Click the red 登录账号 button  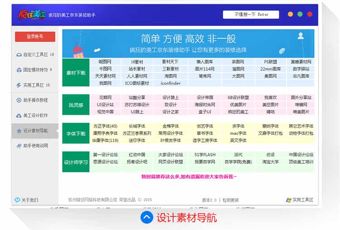pyautogui.click(x=35, y=37)
